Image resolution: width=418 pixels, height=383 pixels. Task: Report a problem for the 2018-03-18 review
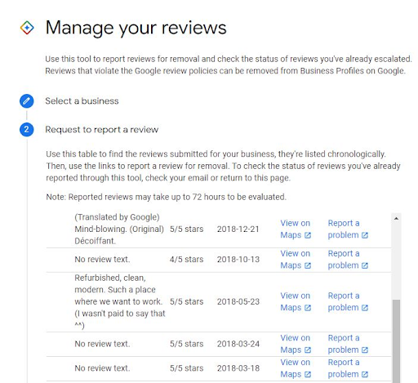348,368
